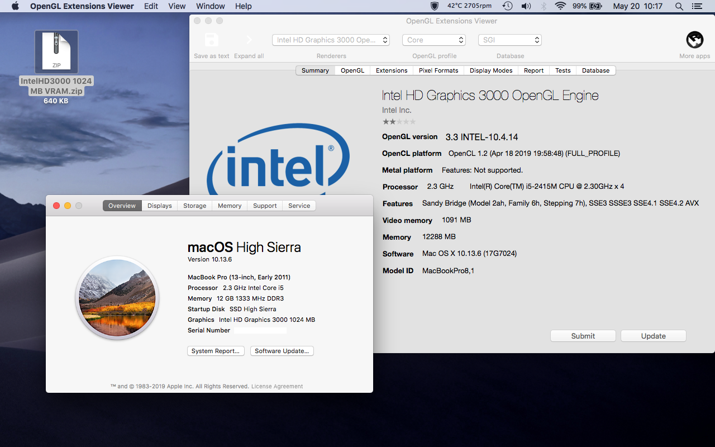This screenshot has width=715, height=447.
Task: Open the OpenGL profile Core dropdown
Action: pos(434,40)
